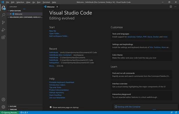Click the New file link
Screen dimensions: 179x114
pyautogui.click(x=53, y=31)
